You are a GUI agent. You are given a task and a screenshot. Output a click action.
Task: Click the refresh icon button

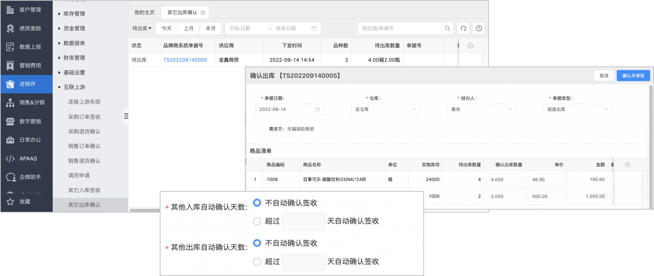click(x=463, y=28)
